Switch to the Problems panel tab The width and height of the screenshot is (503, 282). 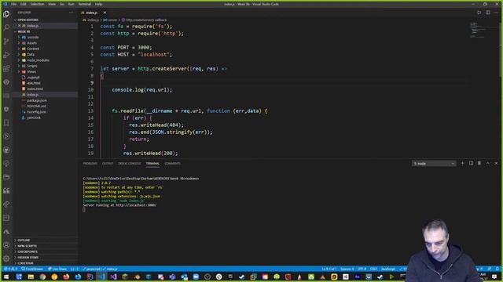pyautogui.click(x=90, y=164)
